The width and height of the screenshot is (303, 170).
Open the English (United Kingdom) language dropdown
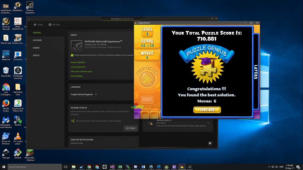(x=84, y=94)
